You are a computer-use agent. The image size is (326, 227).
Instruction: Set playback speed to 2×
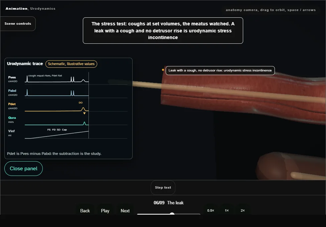point(242,211)
